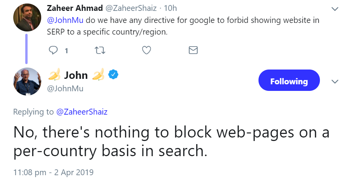Viewport: 358px width, 181px height.
Task: Open Zaheer Ahmad's profile picture
Action: pos(27,17)
